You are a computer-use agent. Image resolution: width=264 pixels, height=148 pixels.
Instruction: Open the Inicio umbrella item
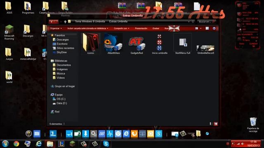[160, 44]
